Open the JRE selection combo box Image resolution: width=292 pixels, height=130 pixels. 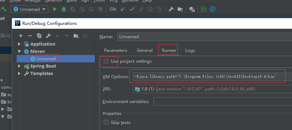213,89
